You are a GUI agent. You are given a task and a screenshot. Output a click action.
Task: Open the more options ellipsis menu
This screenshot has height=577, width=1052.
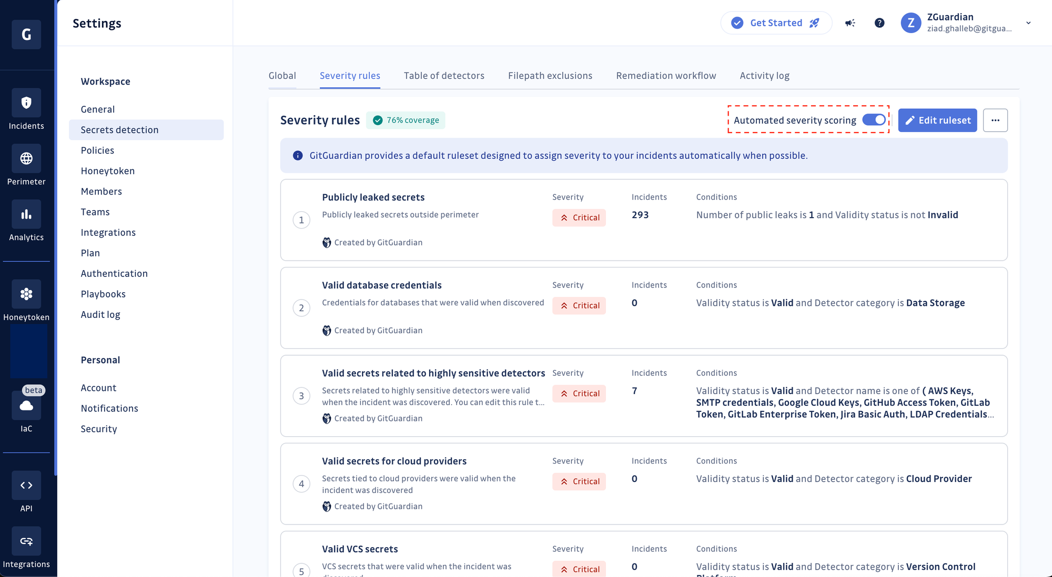pyautogui.click(x=995, y=120)
